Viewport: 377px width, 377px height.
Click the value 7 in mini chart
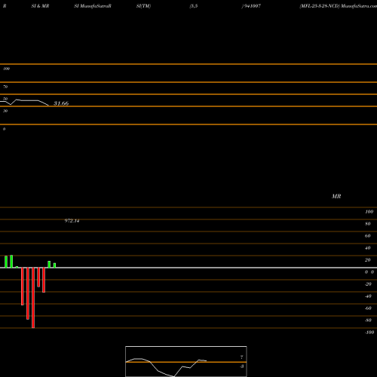(242, 357)
